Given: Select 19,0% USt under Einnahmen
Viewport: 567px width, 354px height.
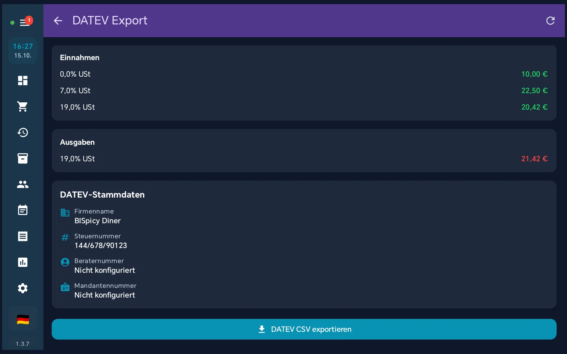Looking at the screenshot, I should pyautogui.click(x=304, y=107).
